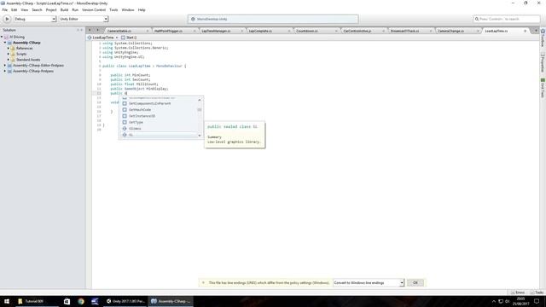Expand the References folder
Screen dimensions: 546x307
(x=9, y=49)
